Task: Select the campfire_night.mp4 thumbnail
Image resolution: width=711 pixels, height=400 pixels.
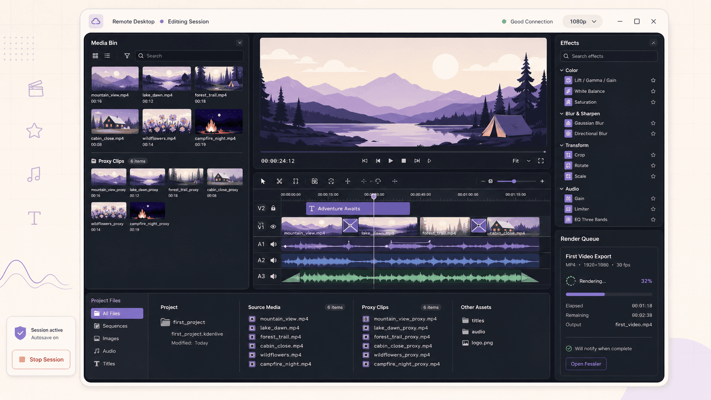Action: click(219, 121)
